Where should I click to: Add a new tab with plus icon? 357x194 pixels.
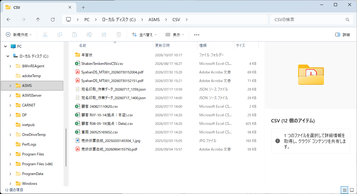tap(83, 7)
